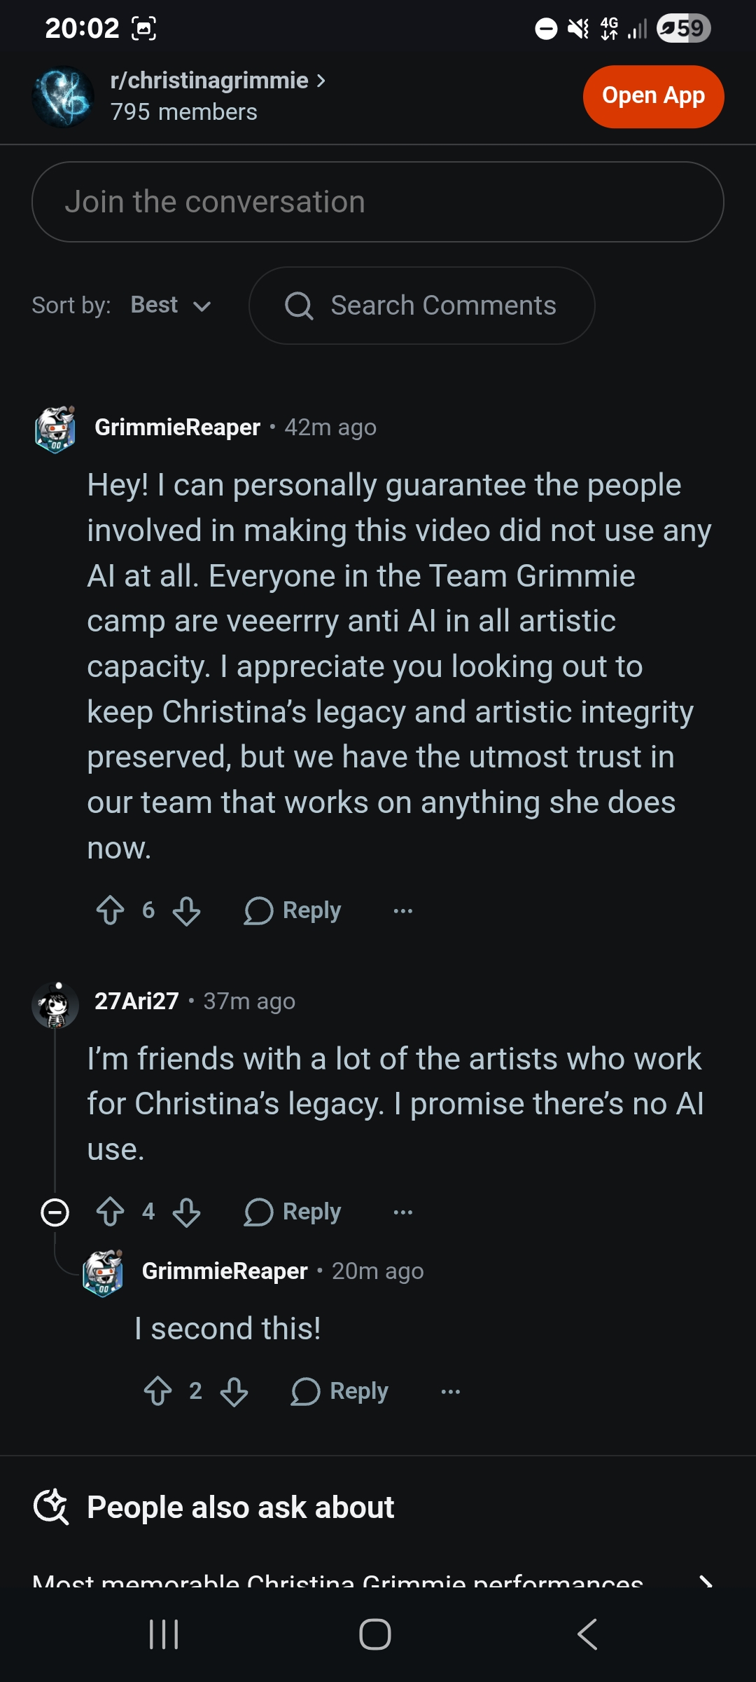Tap the Open App button
Image resolution: width=756 pixels, height=1682 pixels.
click(653, 97)
